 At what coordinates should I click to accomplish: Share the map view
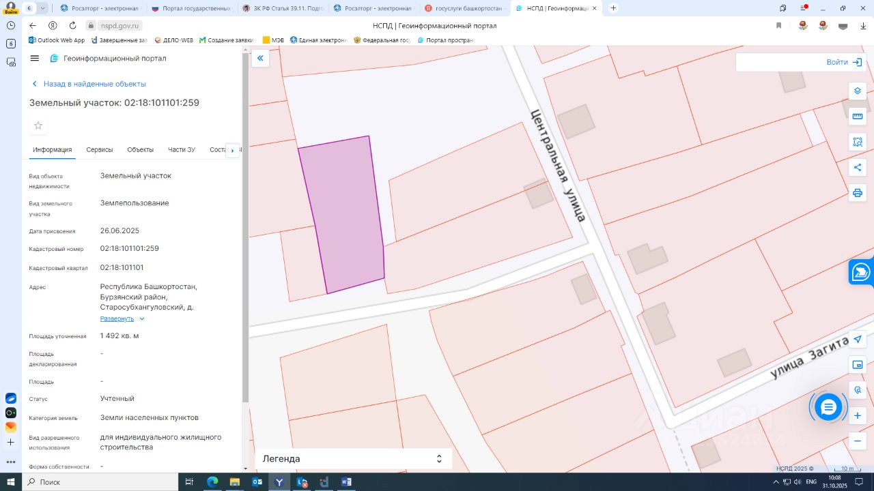tap(858, 167)
